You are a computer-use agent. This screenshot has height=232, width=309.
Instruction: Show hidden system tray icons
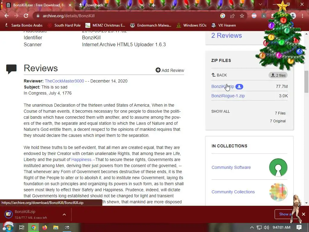[x=252, y=227]
